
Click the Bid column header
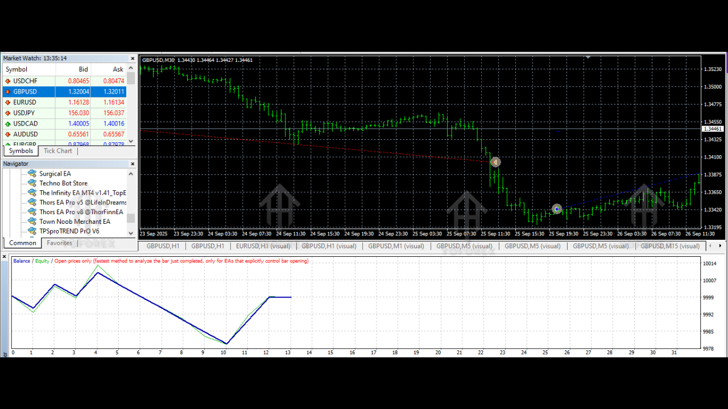(x=83, y=69)
